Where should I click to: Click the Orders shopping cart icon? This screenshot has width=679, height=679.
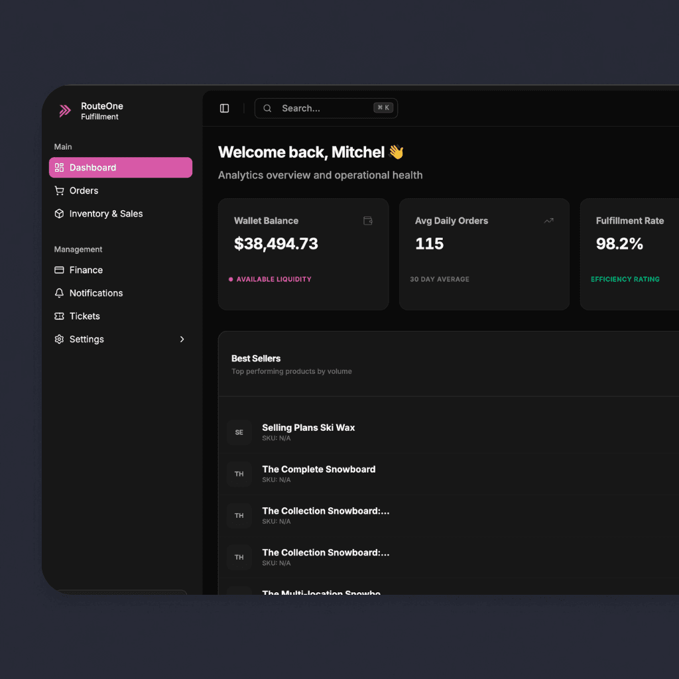59,191
